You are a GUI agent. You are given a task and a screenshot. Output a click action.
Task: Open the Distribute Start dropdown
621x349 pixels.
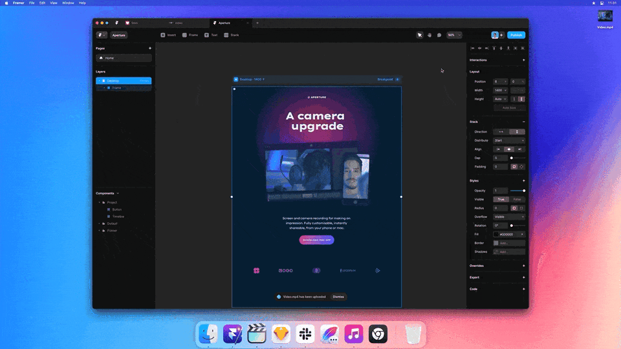(509, 140)
